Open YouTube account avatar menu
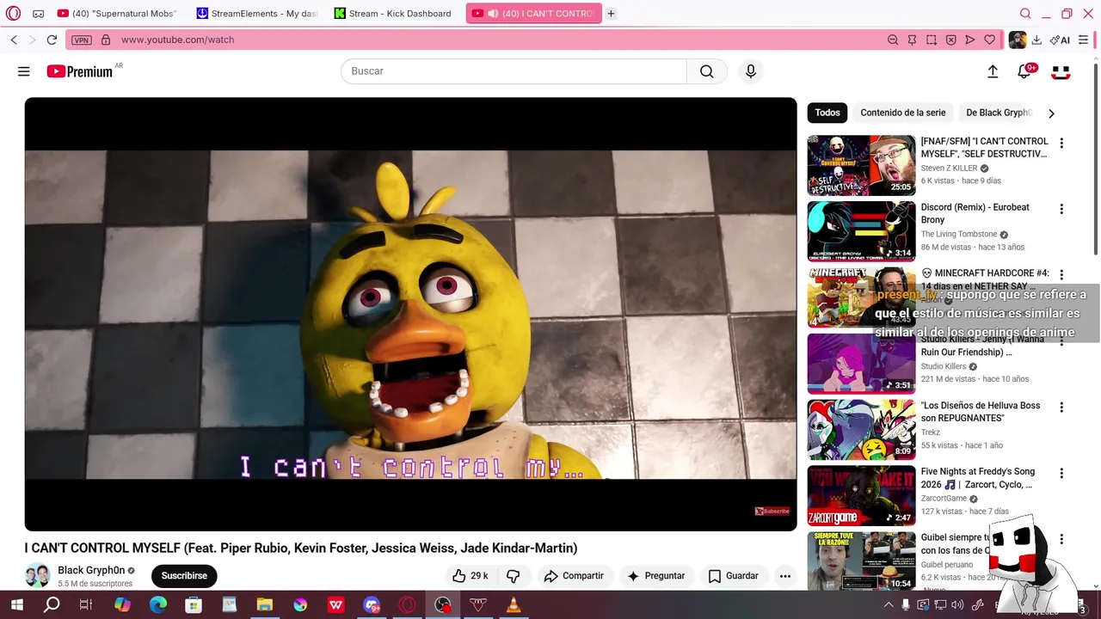This screenshot has width=1101, height=619. pos(1061,71)
